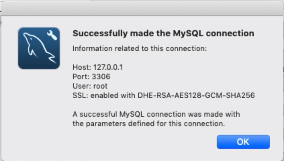Screen dimensions: 284x161
Task: Click the 'Successfully made the MySQL connection' heading
Action: (163, 33)
